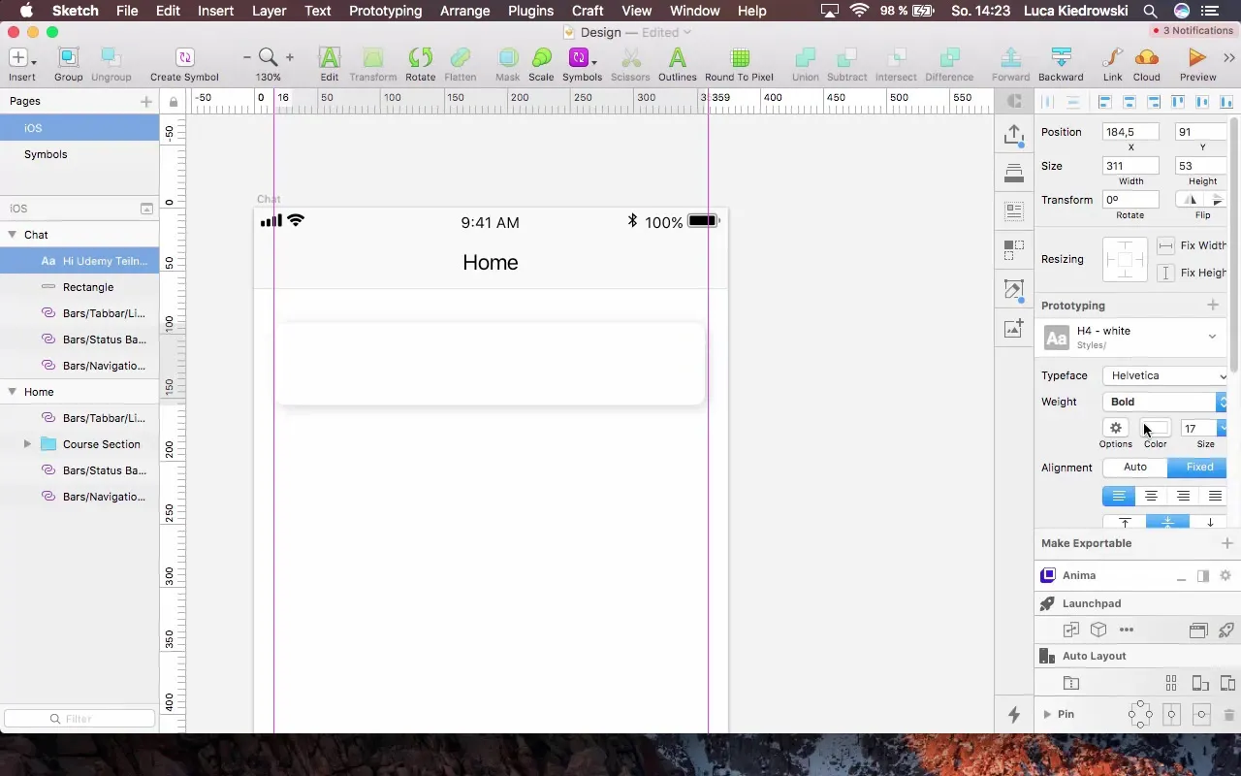Align text center

[1151, 496]
